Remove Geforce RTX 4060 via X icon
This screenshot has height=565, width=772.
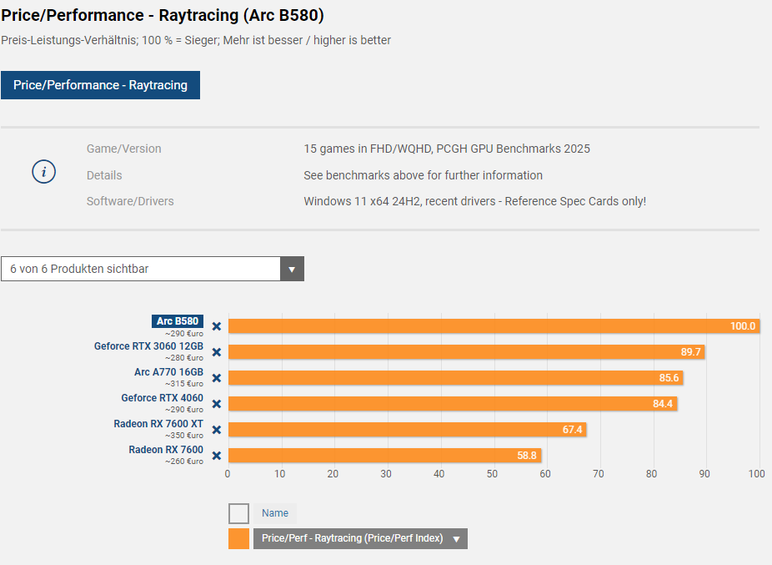click(x=217, y=404)
